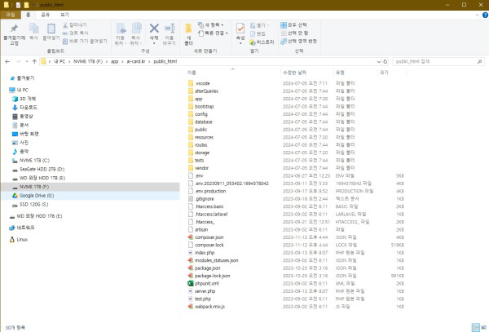This screenshot has width=489, height=332.
Task: Click Select all (모두 선택)
Action: pos(293,25)
